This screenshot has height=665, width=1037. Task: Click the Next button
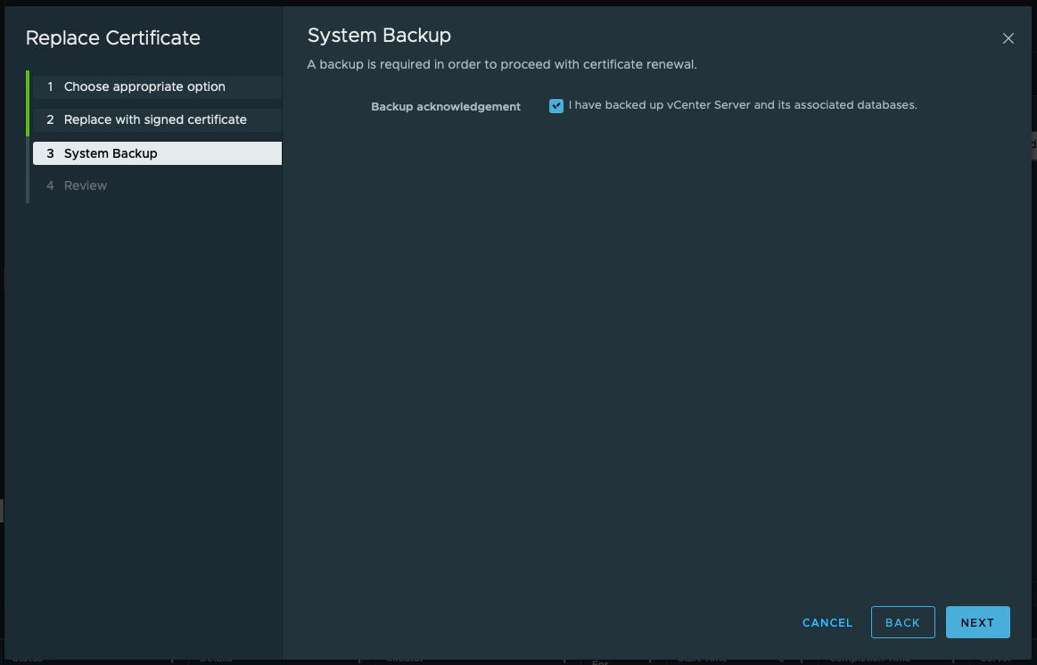click(x=977, y=622)
